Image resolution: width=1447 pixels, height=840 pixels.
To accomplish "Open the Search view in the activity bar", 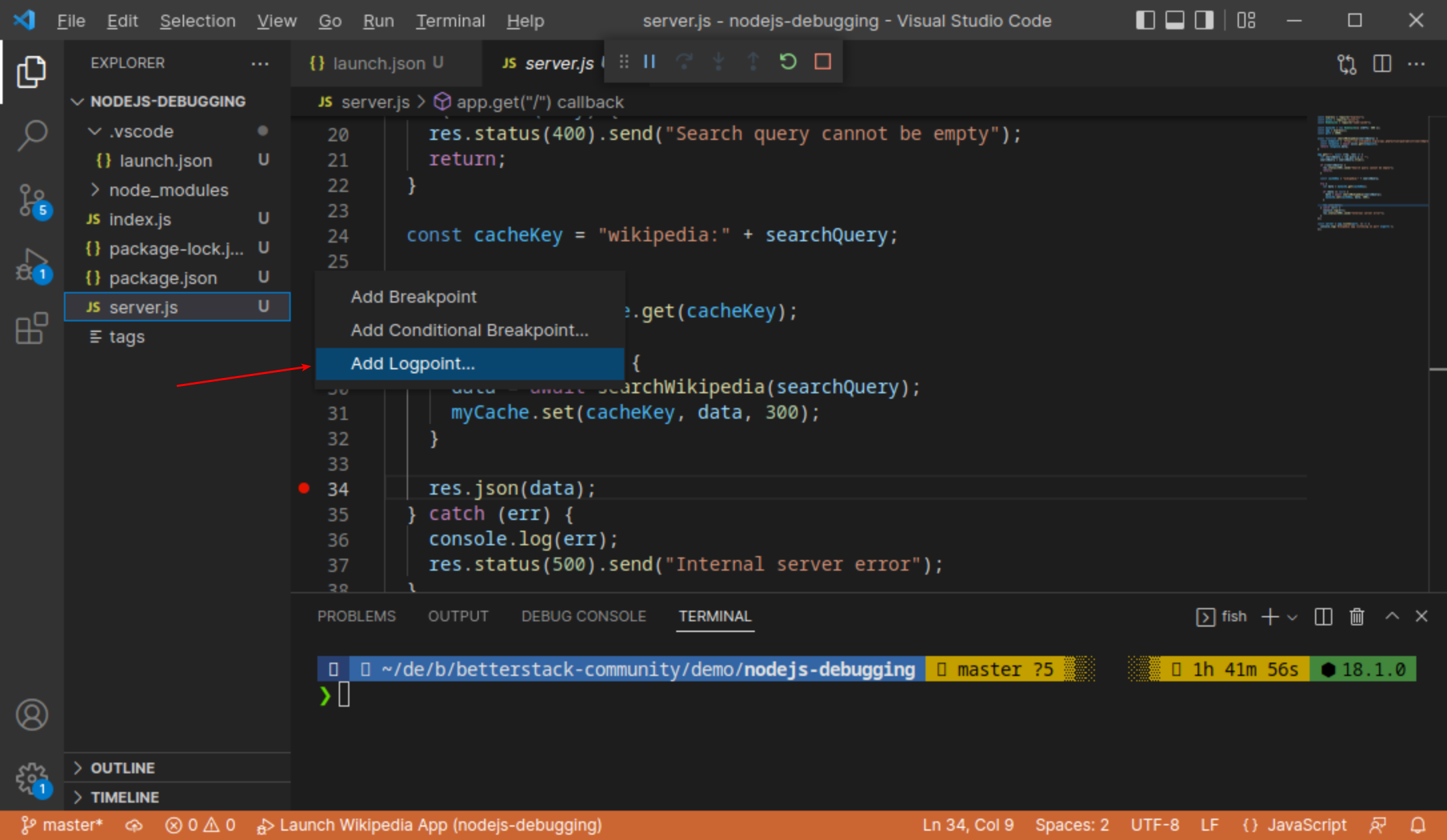I will pyautogui.click(x=31, y=134).
